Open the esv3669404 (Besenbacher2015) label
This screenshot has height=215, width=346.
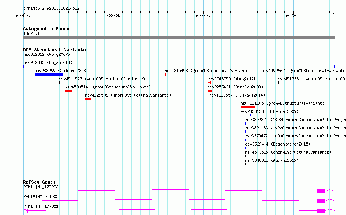278,144
